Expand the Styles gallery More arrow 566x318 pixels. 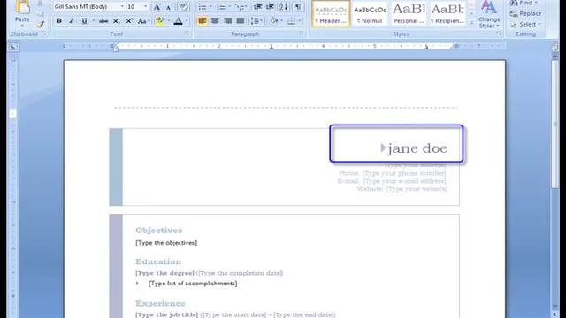(x=471, y=23)
